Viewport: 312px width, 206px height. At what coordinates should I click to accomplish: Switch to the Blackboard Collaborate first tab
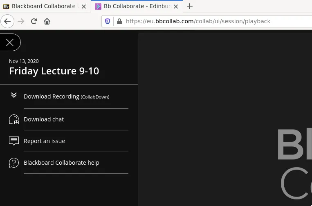[x=45, y=7]
